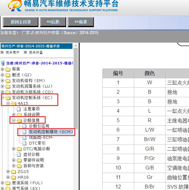Image resolution: width=189 pixels, height=190 pixels.
Task: Click the 拆卸与安装 folder icon
Action: (19, 166)
